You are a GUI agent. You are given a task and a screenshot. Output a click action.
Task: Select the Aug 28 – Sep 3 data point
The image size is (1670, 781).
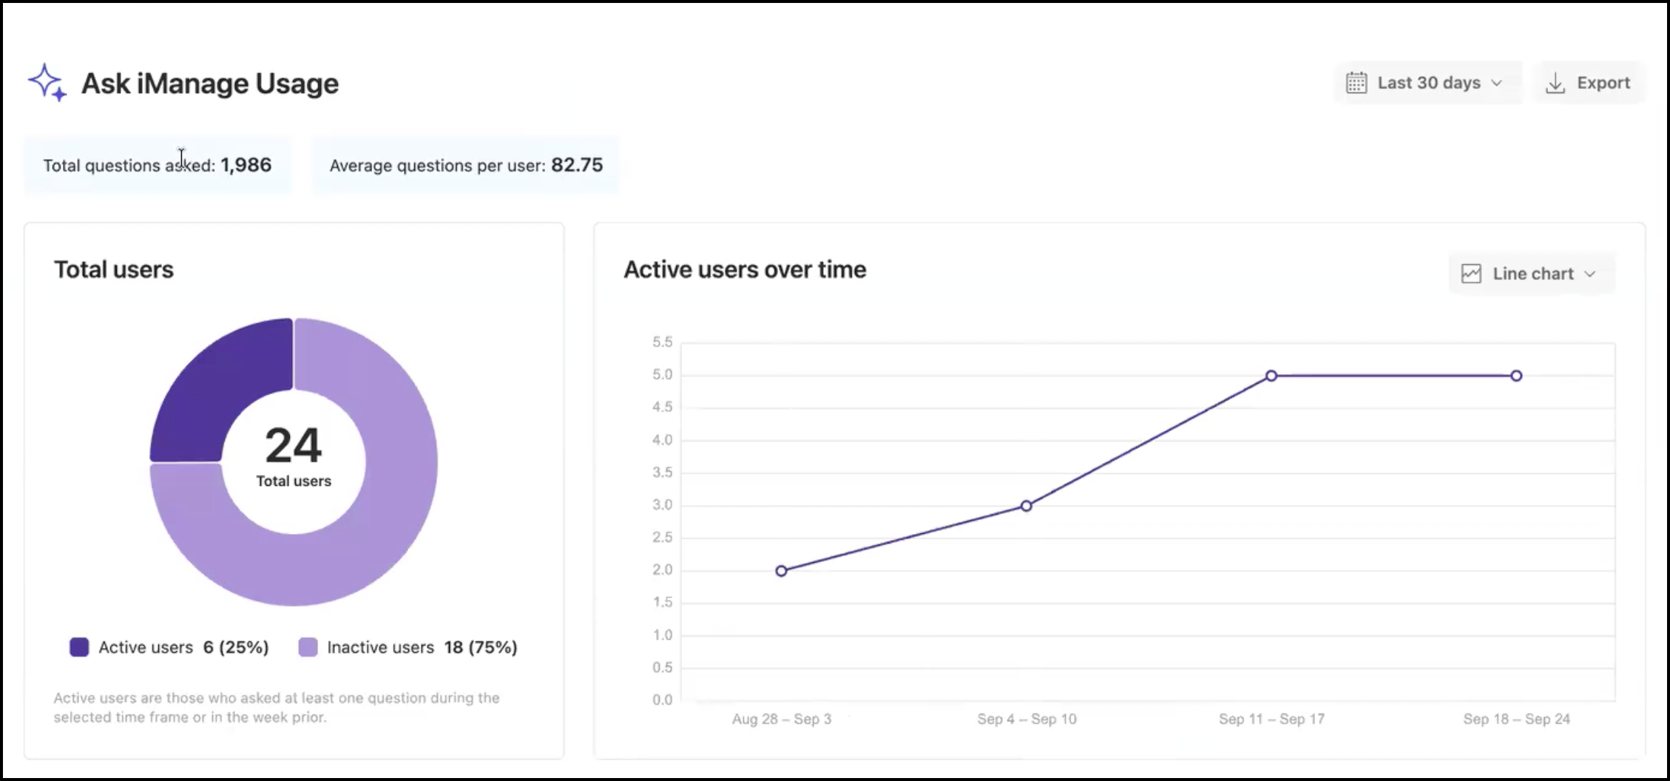(781, 571)
